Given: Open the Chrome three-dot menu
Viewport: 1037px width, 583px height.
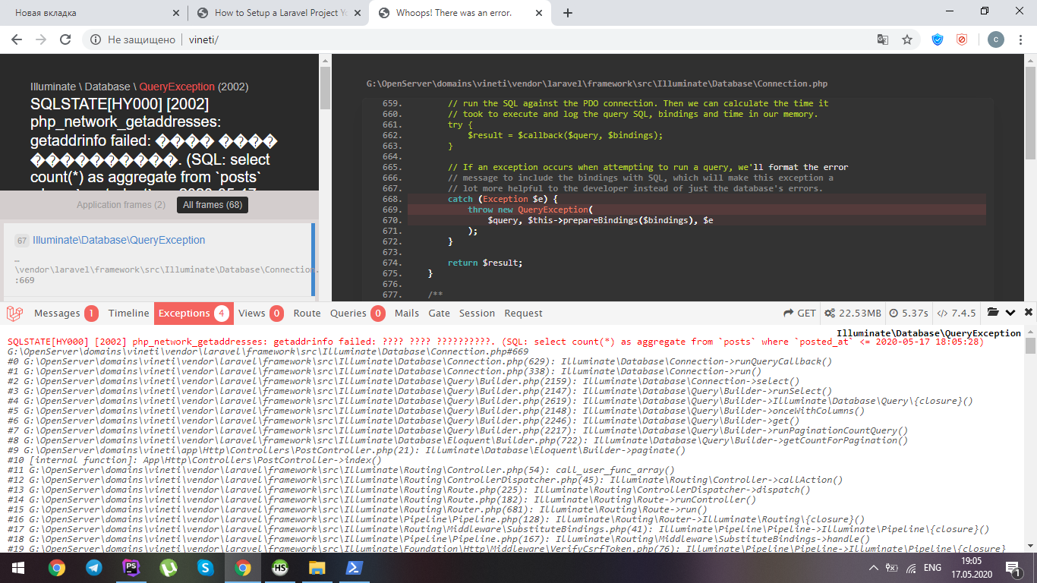Looking at the screenshot, I should (x=1020, y=39).
